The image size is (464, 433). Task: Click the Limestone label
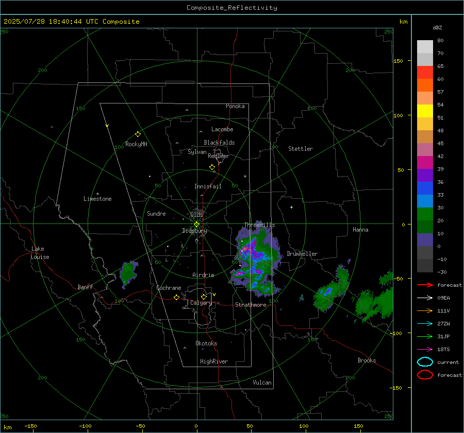pyautogui.click(x=97, y=199)
